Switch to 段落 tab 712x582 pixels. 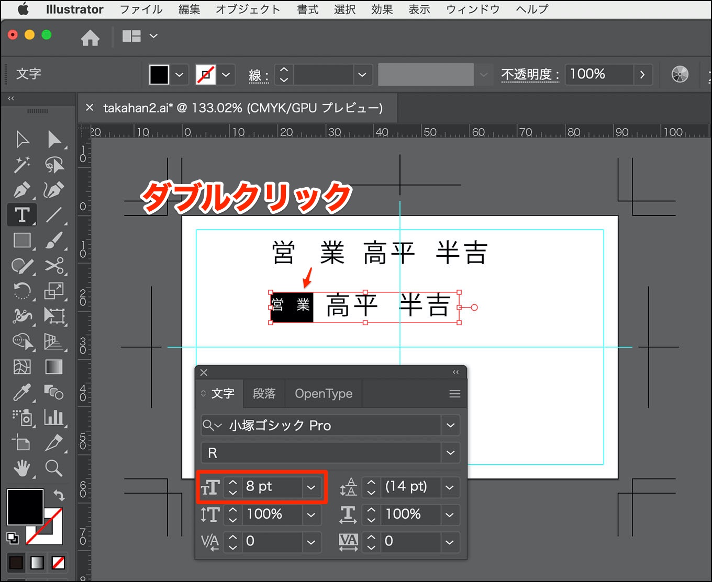pos(264,394)
